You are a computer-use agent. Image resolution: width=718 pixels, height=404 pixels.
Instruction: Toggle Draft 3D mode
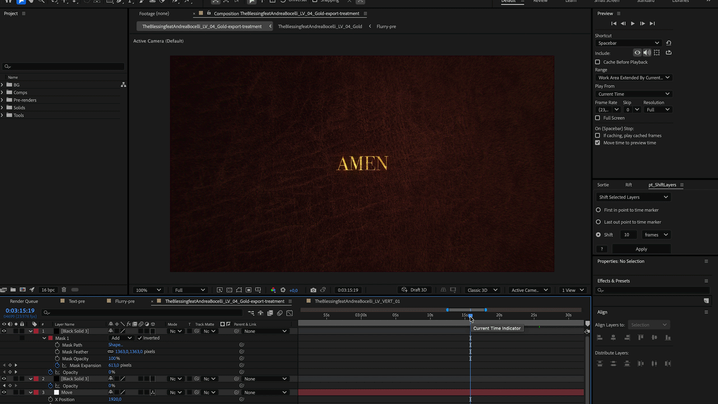(414, 290)
